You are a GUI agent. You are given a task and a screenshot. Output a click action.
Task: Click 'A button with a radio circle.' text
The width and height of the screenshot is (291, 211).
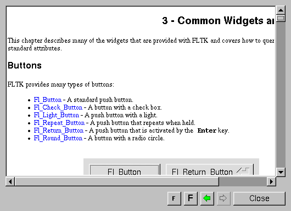coord(126,138)
